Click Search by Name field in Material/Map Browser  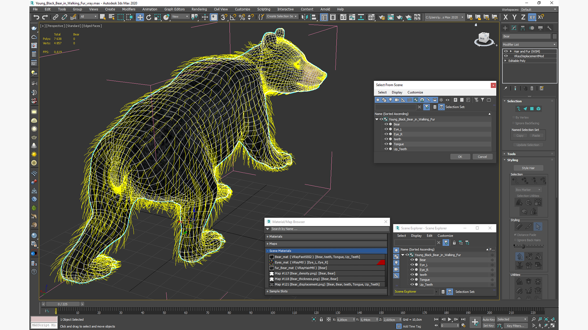tap(329, 229)
